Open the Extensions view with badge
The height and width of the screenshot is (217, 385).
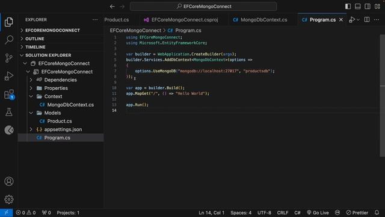10,95
